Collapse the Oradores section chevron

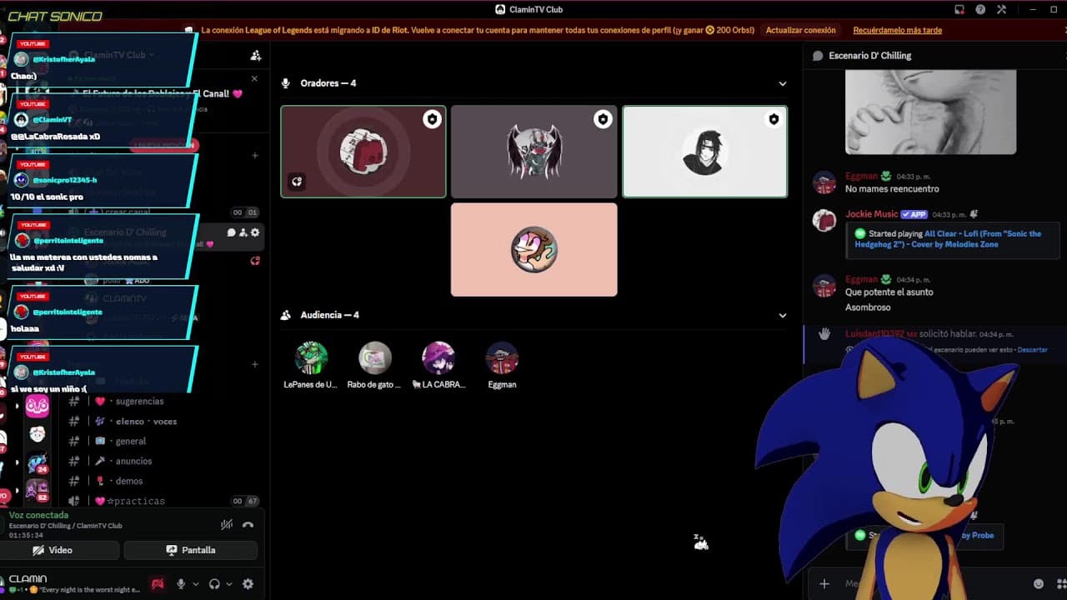(782, 83)
